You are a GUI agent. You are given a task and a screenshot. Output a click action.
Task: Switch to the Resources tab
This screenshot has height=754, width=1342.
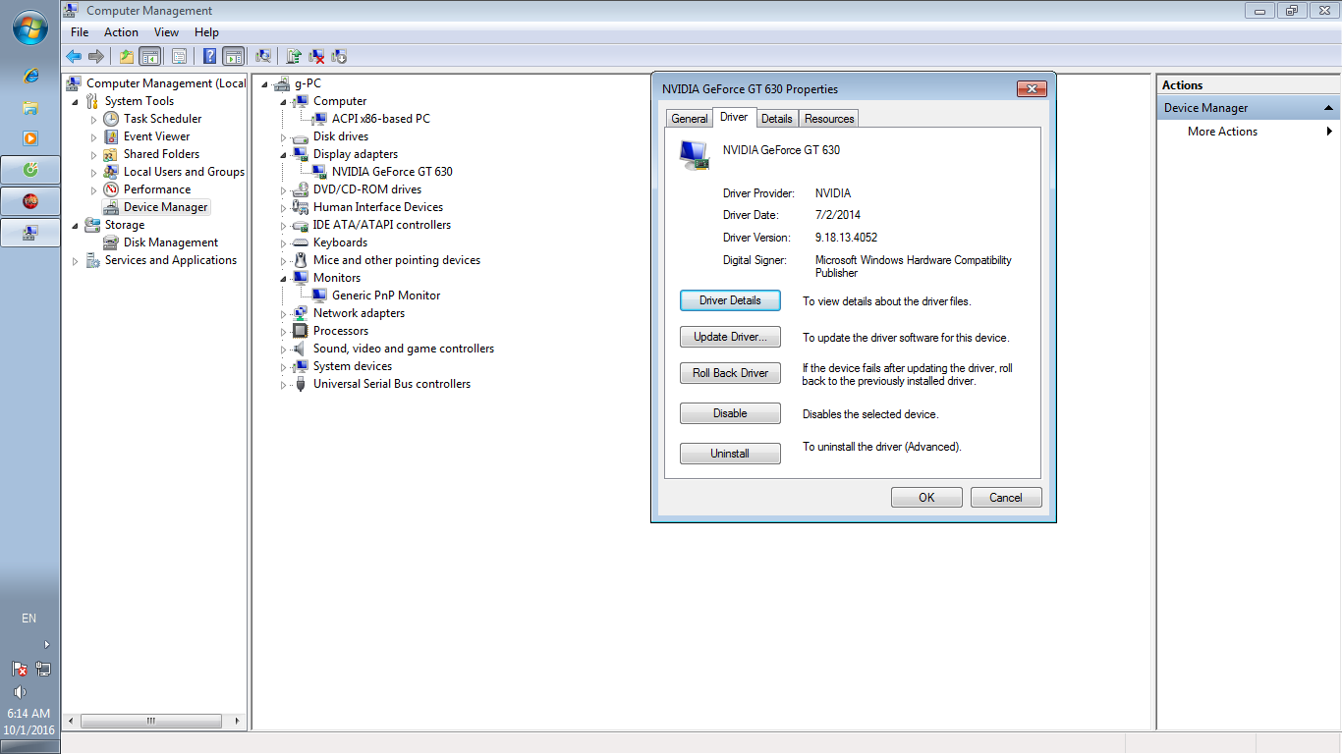(829, 119)
